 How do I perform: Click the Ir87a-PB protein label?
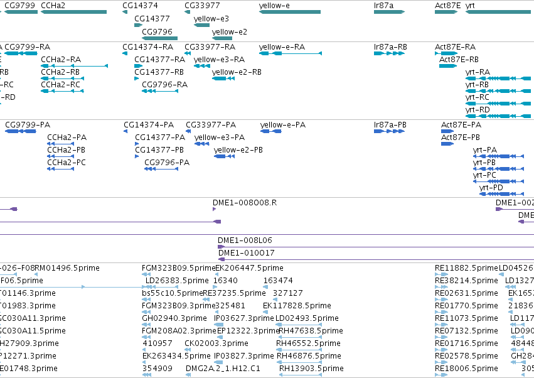[x=390, y=125]
